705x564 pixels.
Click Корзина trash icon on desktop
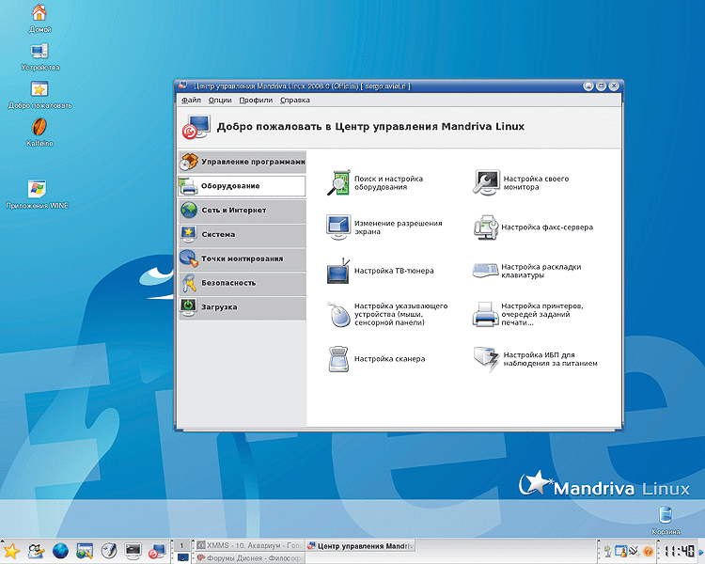(666, 521)
